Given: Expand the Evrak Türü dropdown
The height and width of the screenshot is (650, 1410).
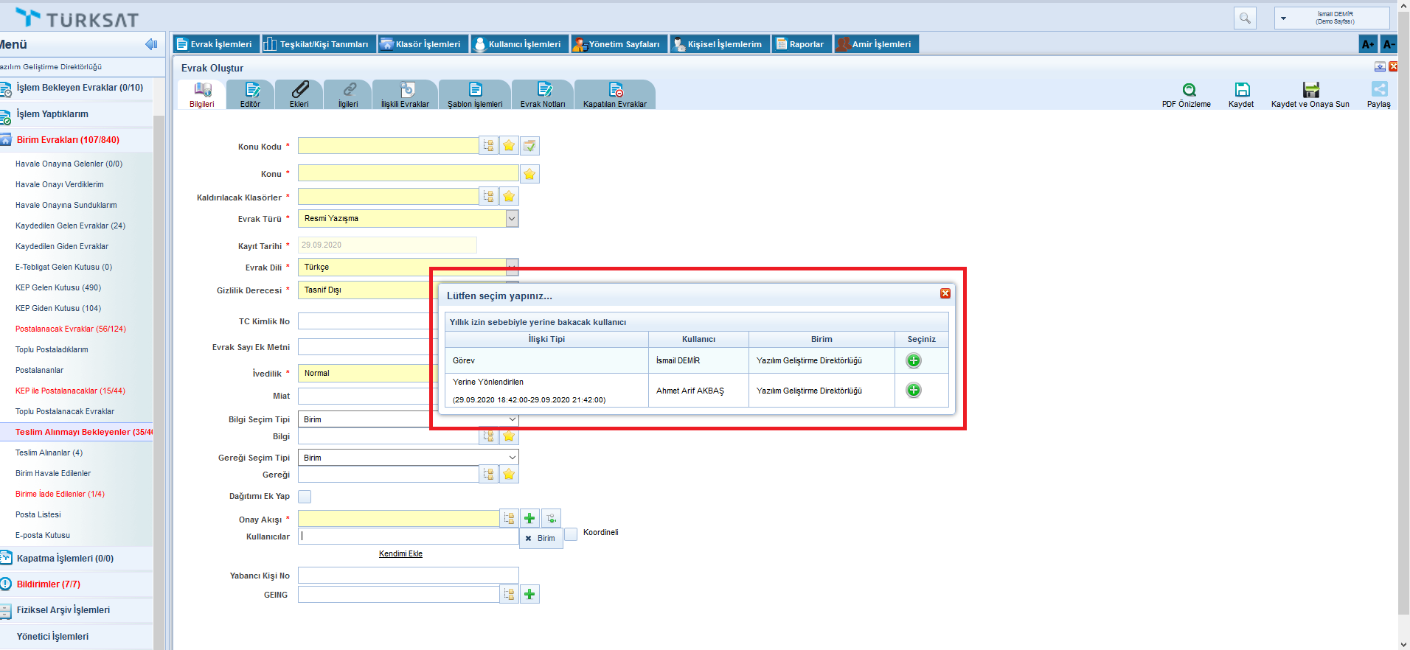Looking at the screenshot, I should coord(512,219).
